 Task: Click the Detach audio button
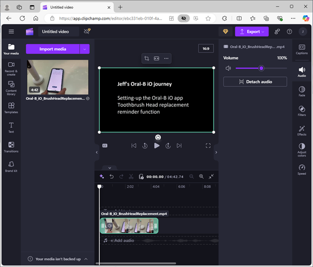coord(255,82)
